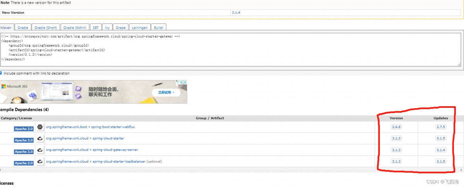Click the cloud icon beside spring-cloud-starter
The height and width of the screenshot is (187, 464).
40,138
